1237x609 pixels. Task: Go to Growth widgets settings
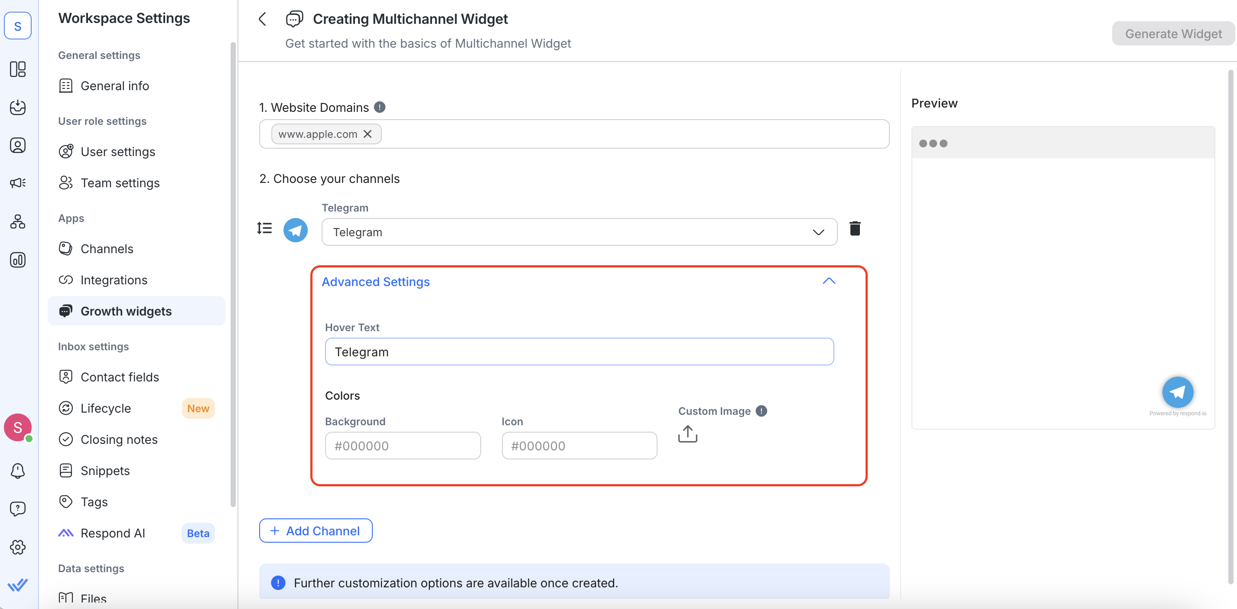pos(126,311)
